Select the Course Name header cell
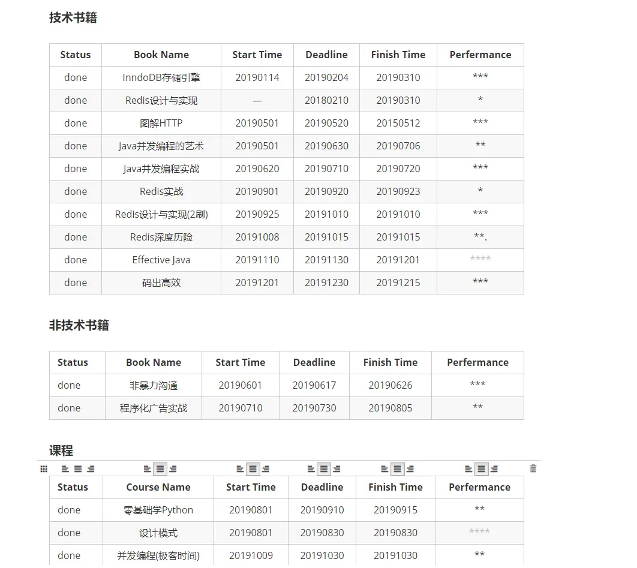The width and height of the screenshot is (637, 568). pos(158,487)
